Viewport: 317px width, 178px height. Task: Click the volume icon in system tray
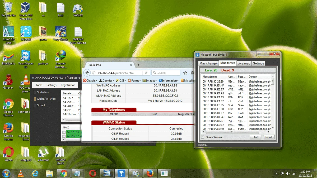(288, 174)
